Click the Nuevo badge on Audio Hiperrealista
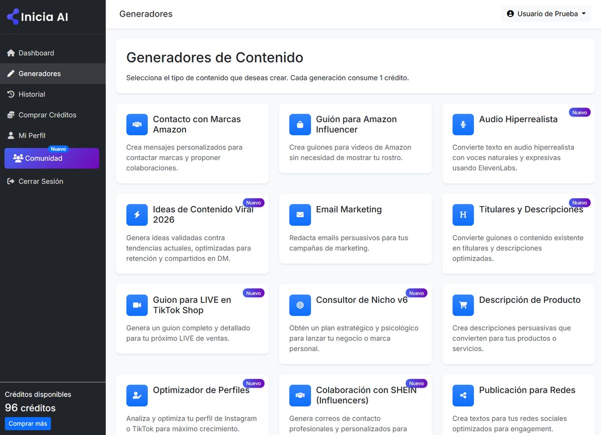 [x=579, y=112]
